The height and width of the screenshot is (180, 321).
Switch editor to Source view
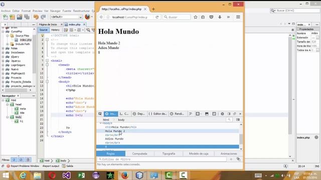44,30
